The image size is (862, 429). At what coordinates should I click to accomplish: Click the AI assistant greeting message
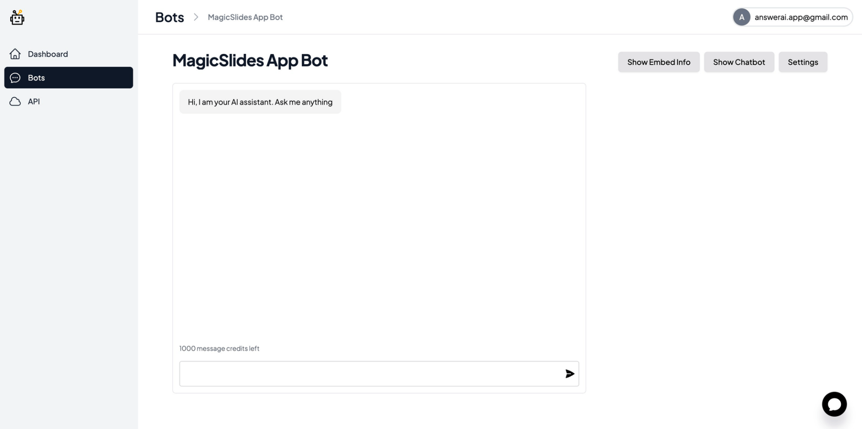(260, 102)
